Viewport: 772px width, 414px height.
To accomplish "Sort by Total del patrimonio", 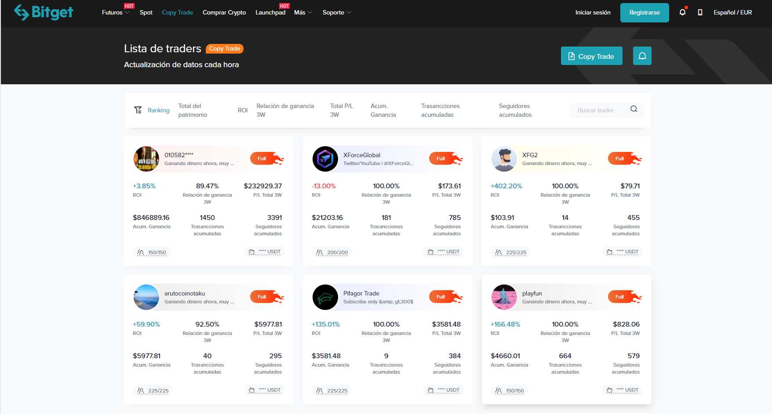I will point(193,110).
